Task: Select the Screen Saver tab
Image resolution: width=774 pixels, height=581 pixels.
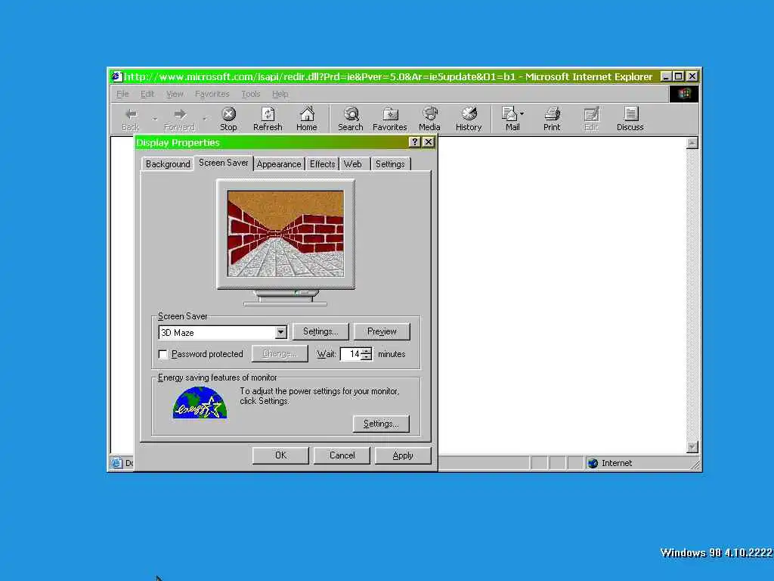Action: 224,163
